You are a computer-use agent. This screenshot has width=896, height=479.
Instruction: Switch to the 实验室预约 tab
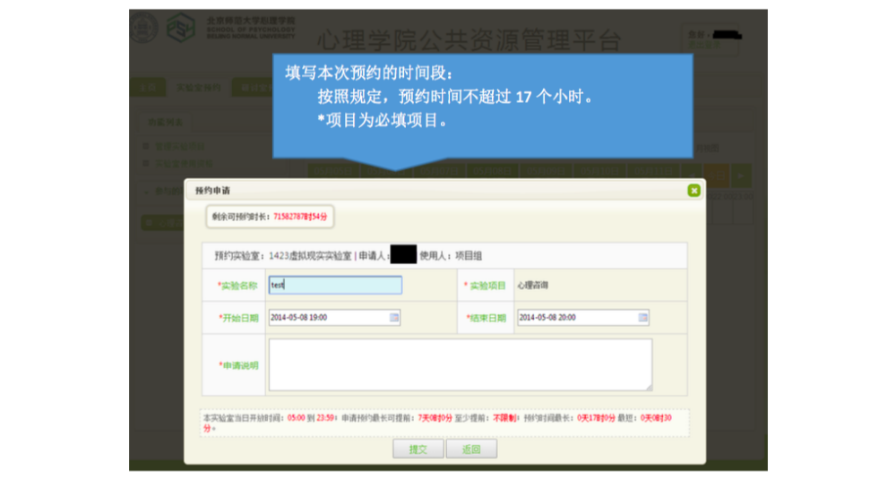(x=197, y=88)
